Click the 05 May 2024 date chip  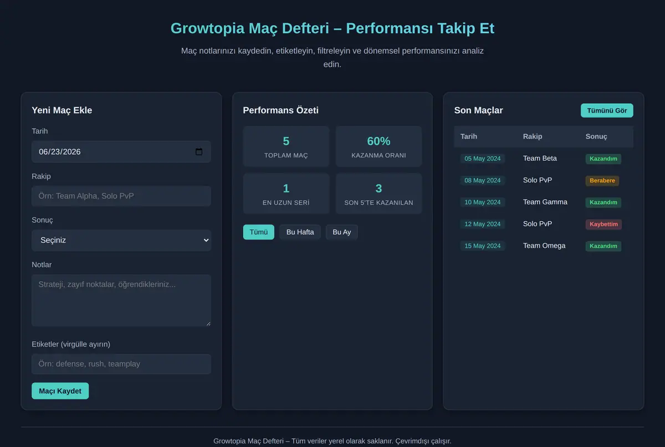click(x=482, y=159)
